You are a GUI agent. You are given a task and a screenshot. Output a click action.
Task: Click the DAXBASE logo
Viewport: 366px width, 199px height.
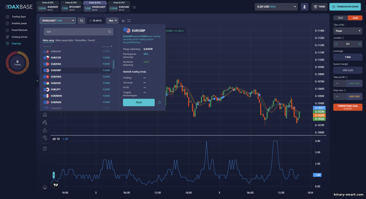point(19,7)
